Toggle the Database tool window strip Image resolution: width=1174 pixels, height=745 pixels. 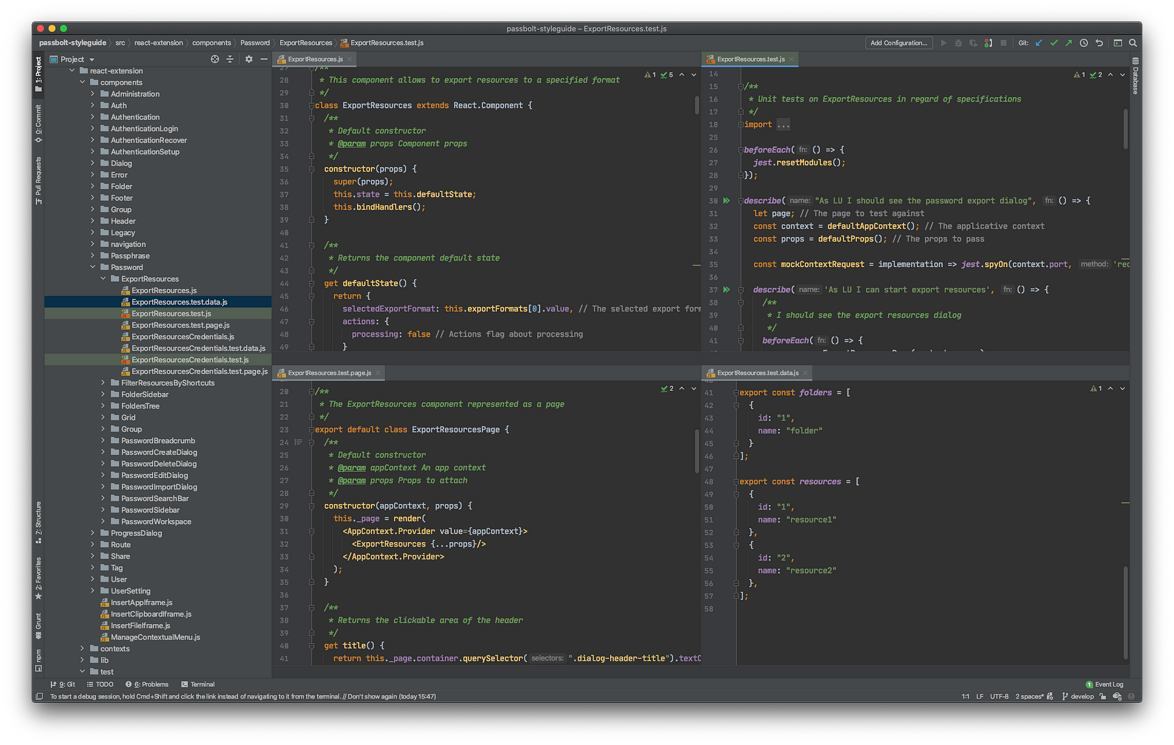(1135, 76)
